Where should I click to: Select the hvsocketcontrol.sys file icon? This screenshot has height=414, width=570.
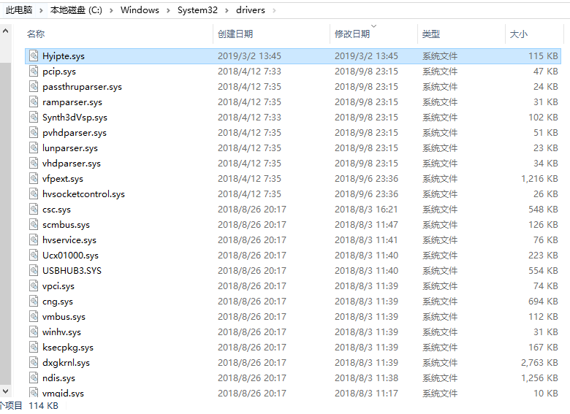pyautogui.click(x=34, y=194)
